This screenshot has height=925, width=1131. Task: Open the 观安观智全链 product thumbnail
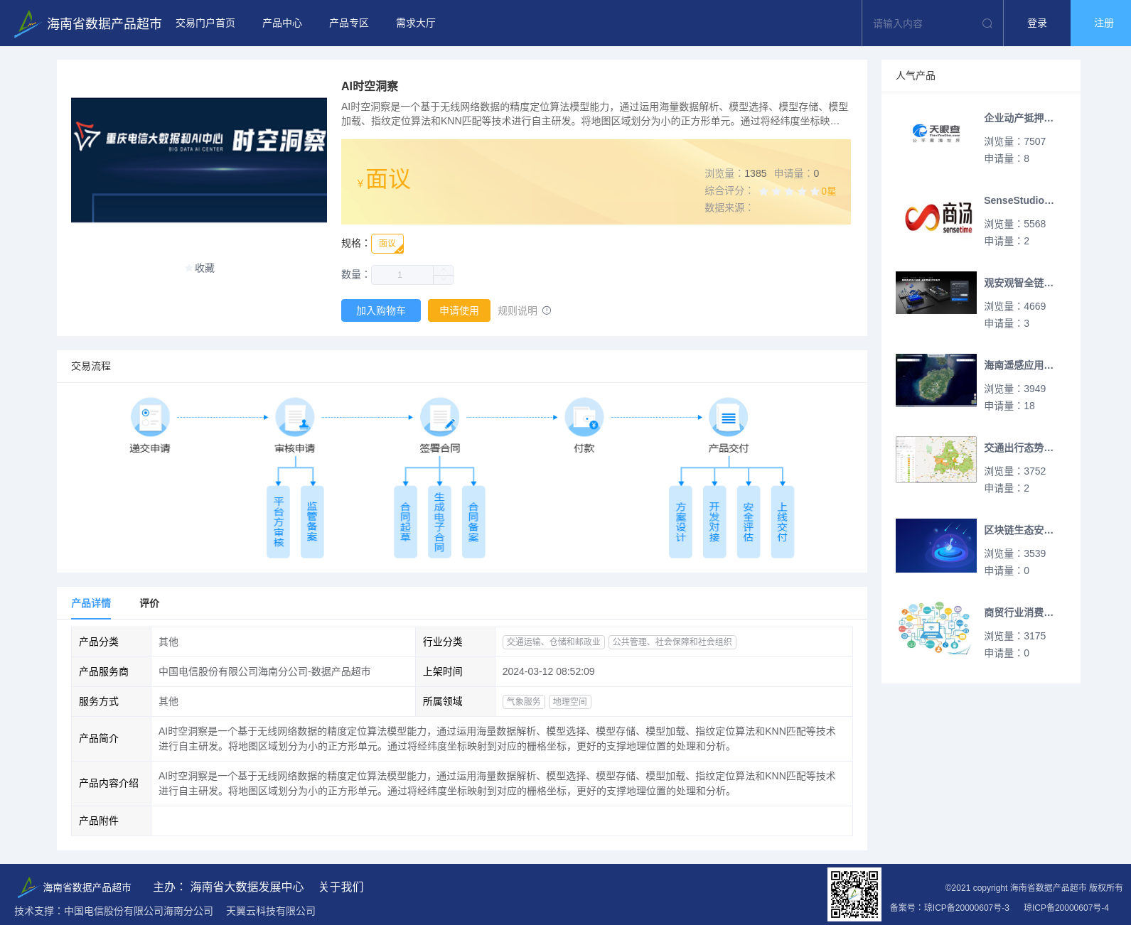pos(936,293)
